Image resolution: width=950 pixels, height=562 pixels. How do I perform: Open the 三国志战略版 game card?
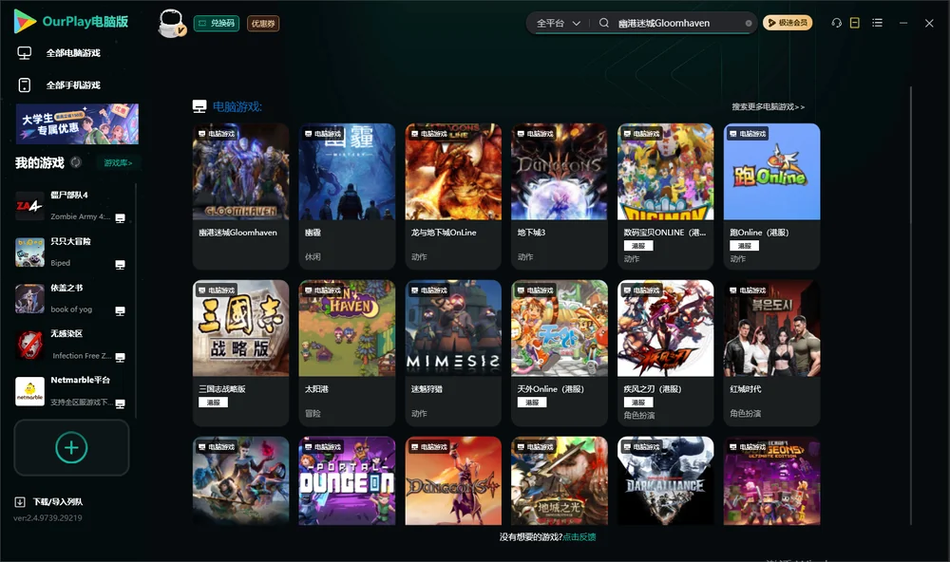click(x=240, y=353)
